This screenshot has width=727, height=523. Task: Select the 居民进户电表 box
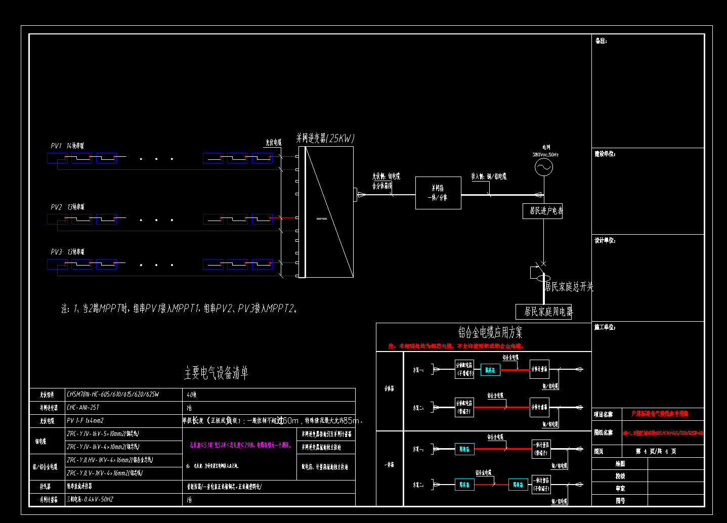(x=542, y=211)
